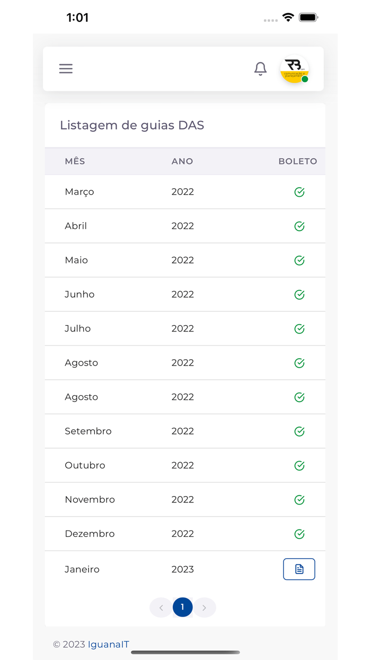Click the Outubro 2022 boleto check icon
Image resolution: width=371 pixels, height=660 pixels.
(299, 466)
